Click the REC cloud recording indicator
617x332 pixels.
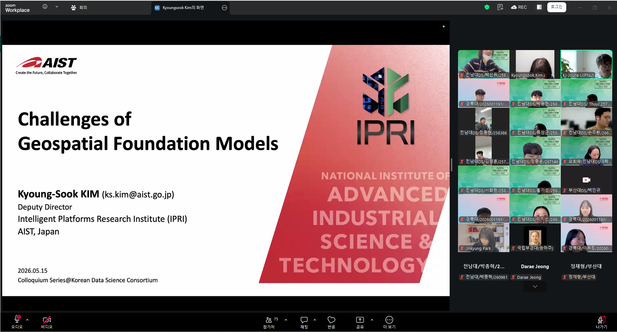click(519, 7)
